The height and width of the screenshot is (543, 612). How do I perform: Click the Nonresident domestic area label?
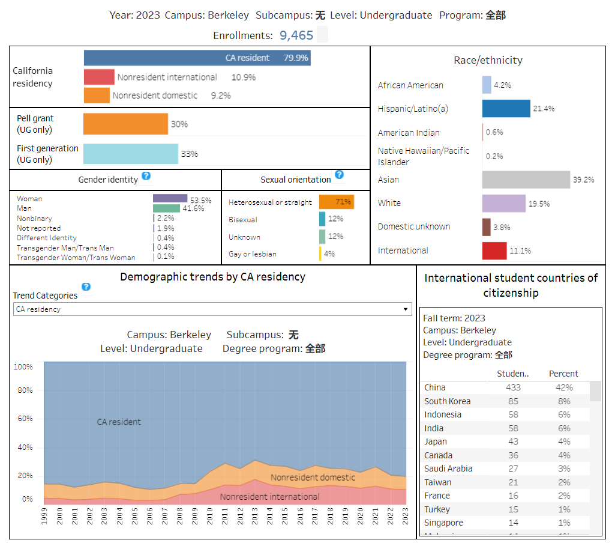[x=313, y=478]
